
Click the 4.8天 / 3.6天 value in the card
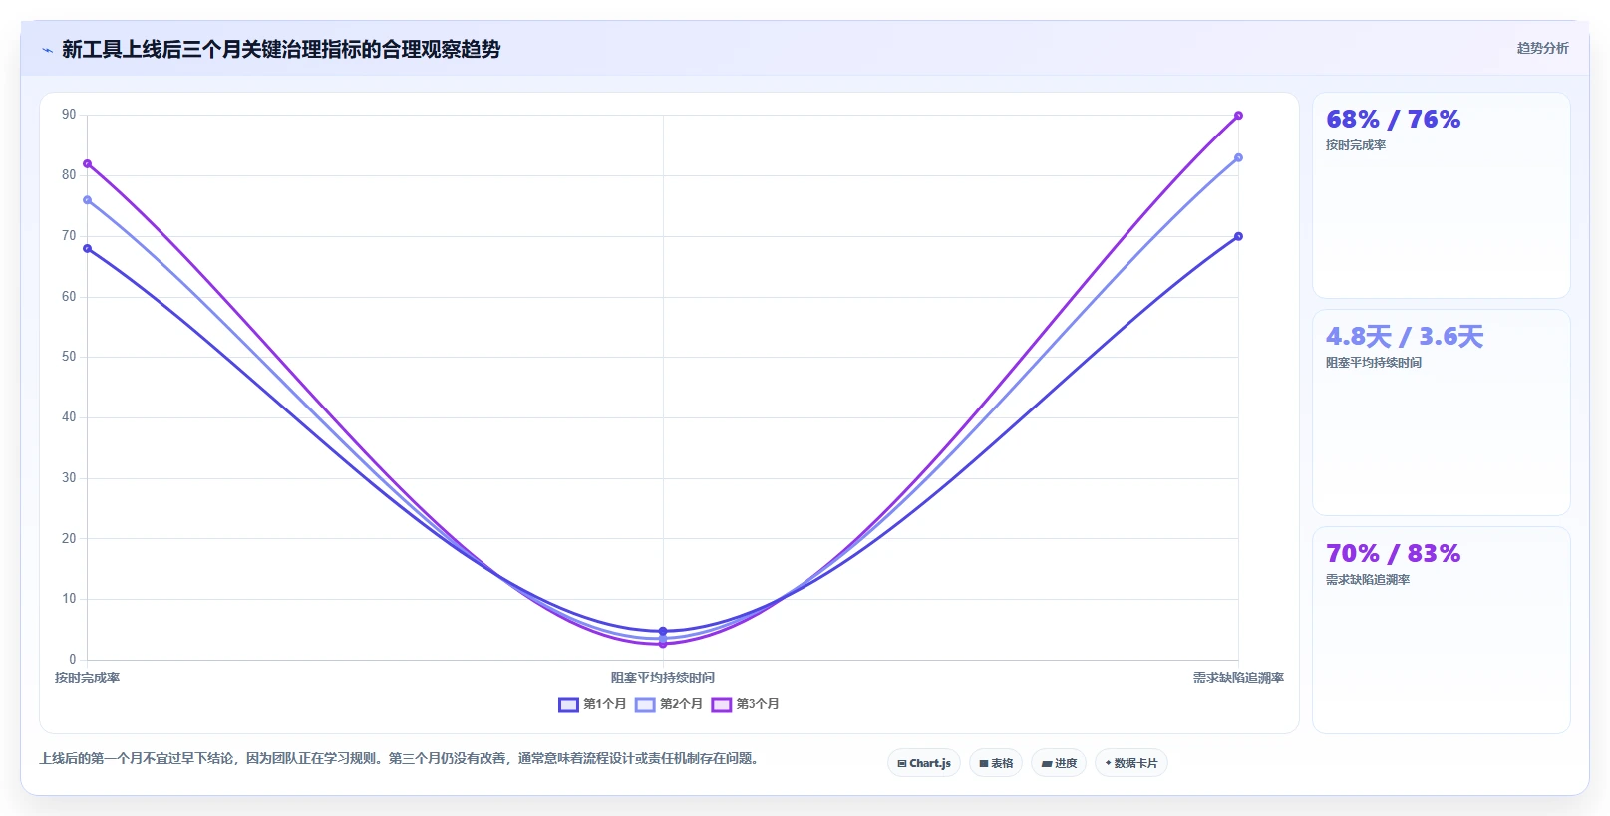pos(1405,337)
